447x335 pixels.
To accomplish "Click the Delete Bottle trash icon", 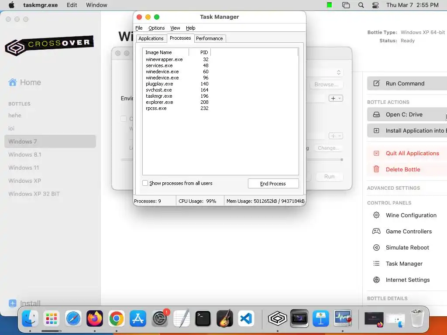I will pos(376,169).
